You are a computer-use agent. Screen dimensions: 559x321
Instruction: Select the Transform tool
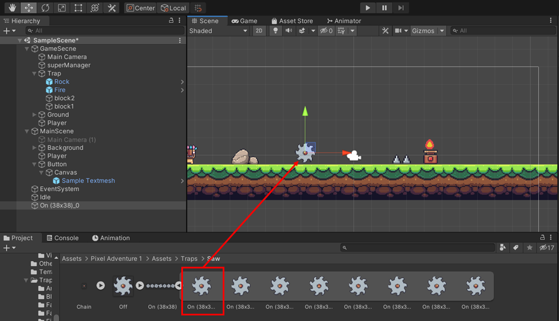pos(95,8)
